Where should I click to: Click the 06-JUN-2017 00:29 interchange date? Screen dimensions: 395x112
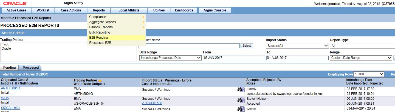tap(360, 99)
